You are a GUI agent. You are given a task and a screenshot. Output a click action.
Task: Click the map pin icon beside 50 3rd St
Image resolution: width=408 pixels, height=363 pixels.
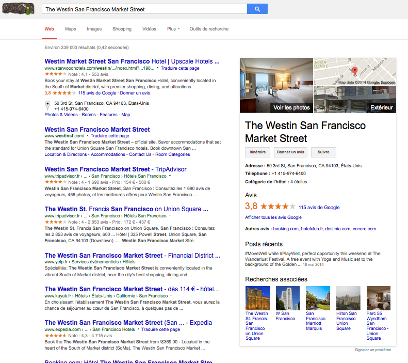pos(47,105)
